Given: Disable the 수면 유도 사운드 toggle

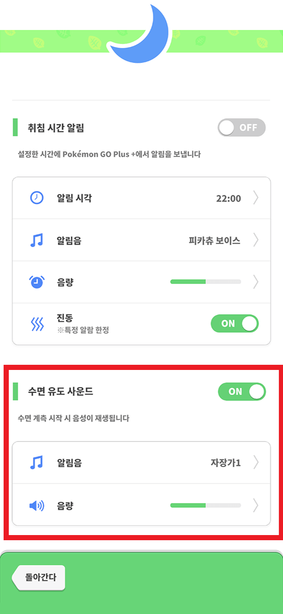Looking at the screenshot, I should point(242,392).
